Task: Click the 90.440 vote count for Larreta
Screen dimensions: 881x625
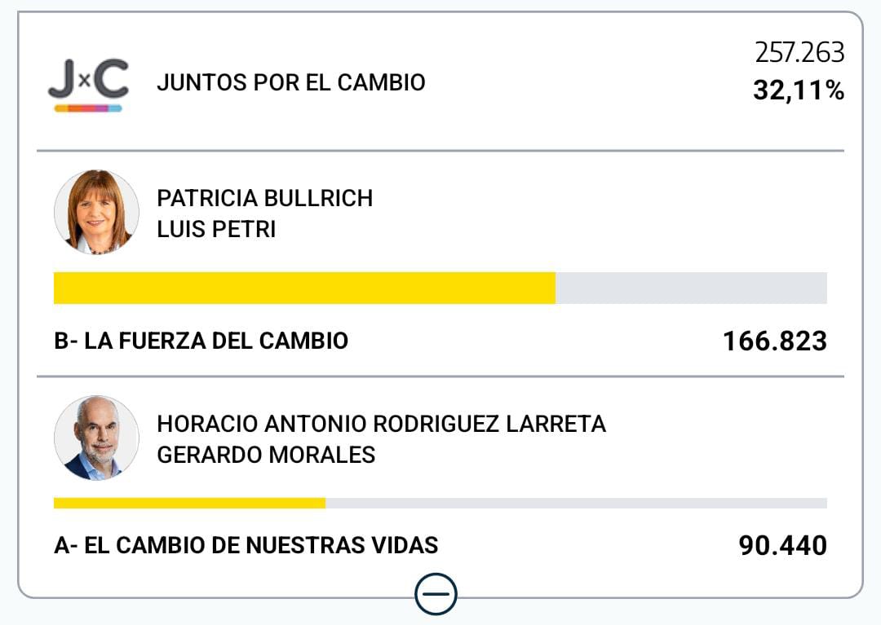Action: [x=782, y=546]
